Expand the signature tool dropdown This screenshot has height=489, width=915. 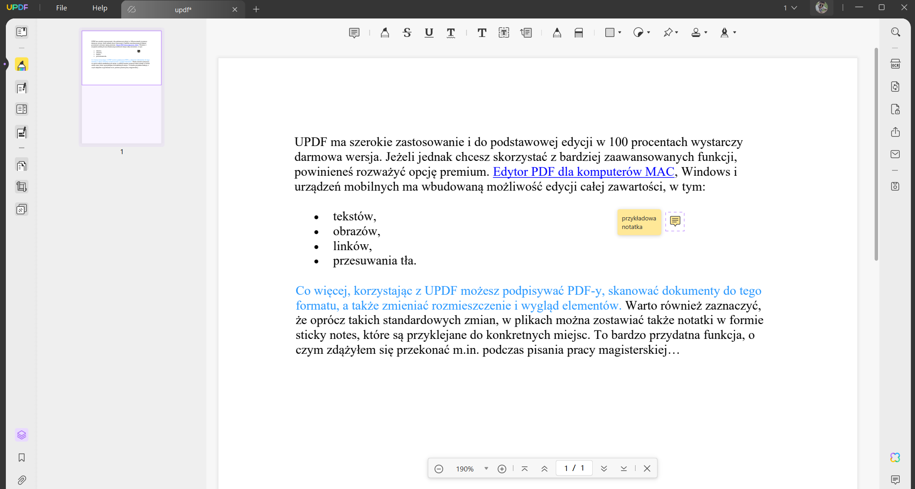(x=735, y=32)
